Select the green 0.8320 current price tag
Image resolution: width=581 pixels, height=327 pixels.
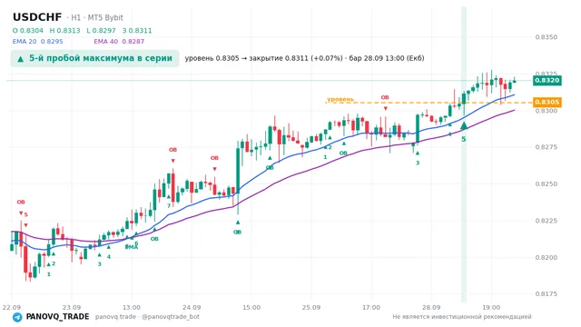pyautogui.click(x=547, y=81)
